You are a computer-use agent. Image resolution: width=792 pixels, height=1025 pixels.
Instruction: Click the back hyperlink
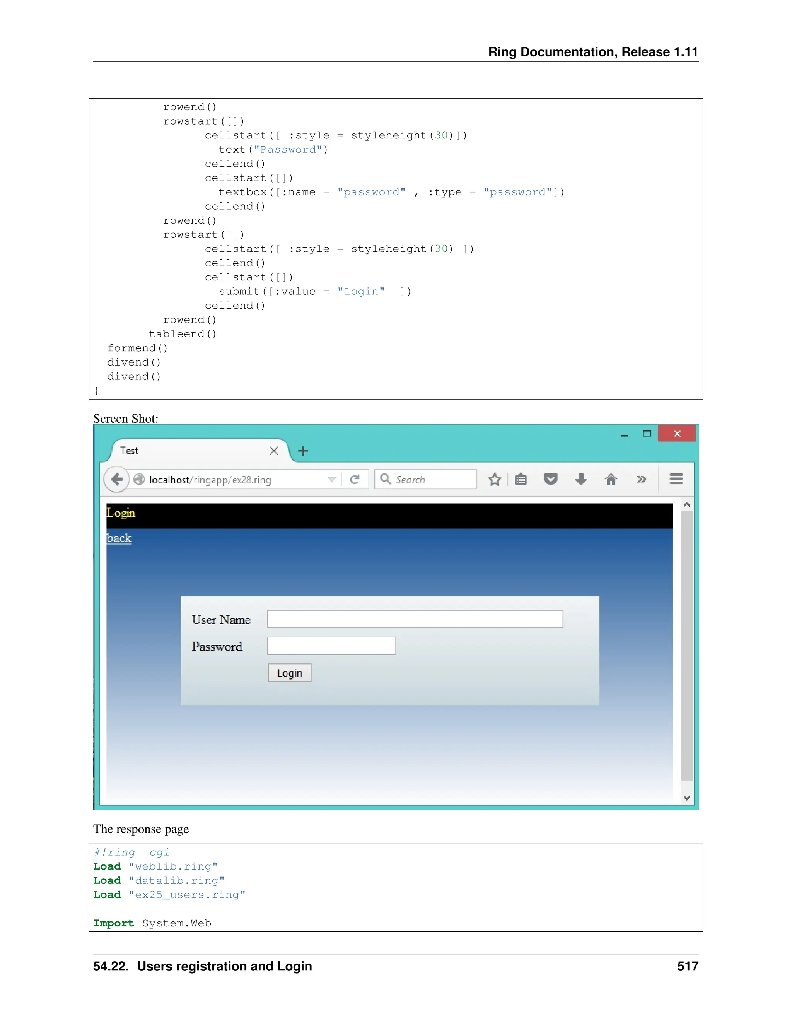click(119, 538)
